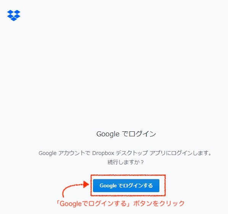
Task: Click the word Google in the page heading
Action: point(108,134)
